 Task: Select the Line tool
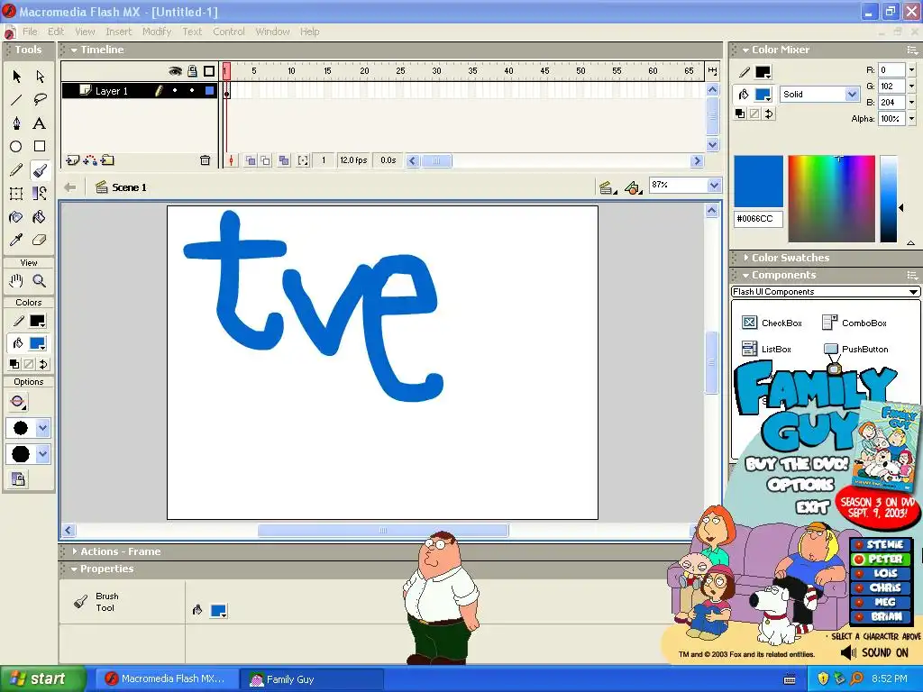click(16, 99)
